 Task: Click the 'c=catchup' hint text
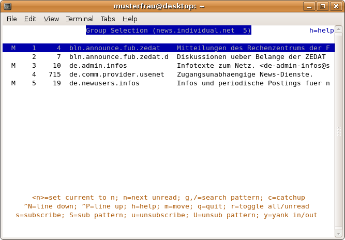pyautogui.click(x=287, y=198)
